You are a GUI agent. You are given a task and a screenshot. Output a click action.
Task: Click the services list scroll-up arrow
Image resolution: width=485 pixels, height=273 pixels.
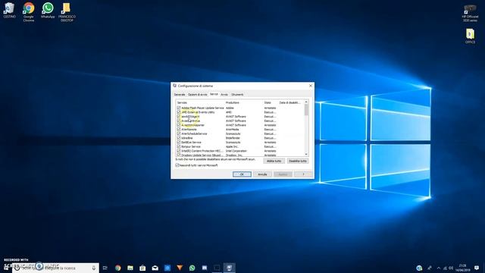click(x=306, y=102)
